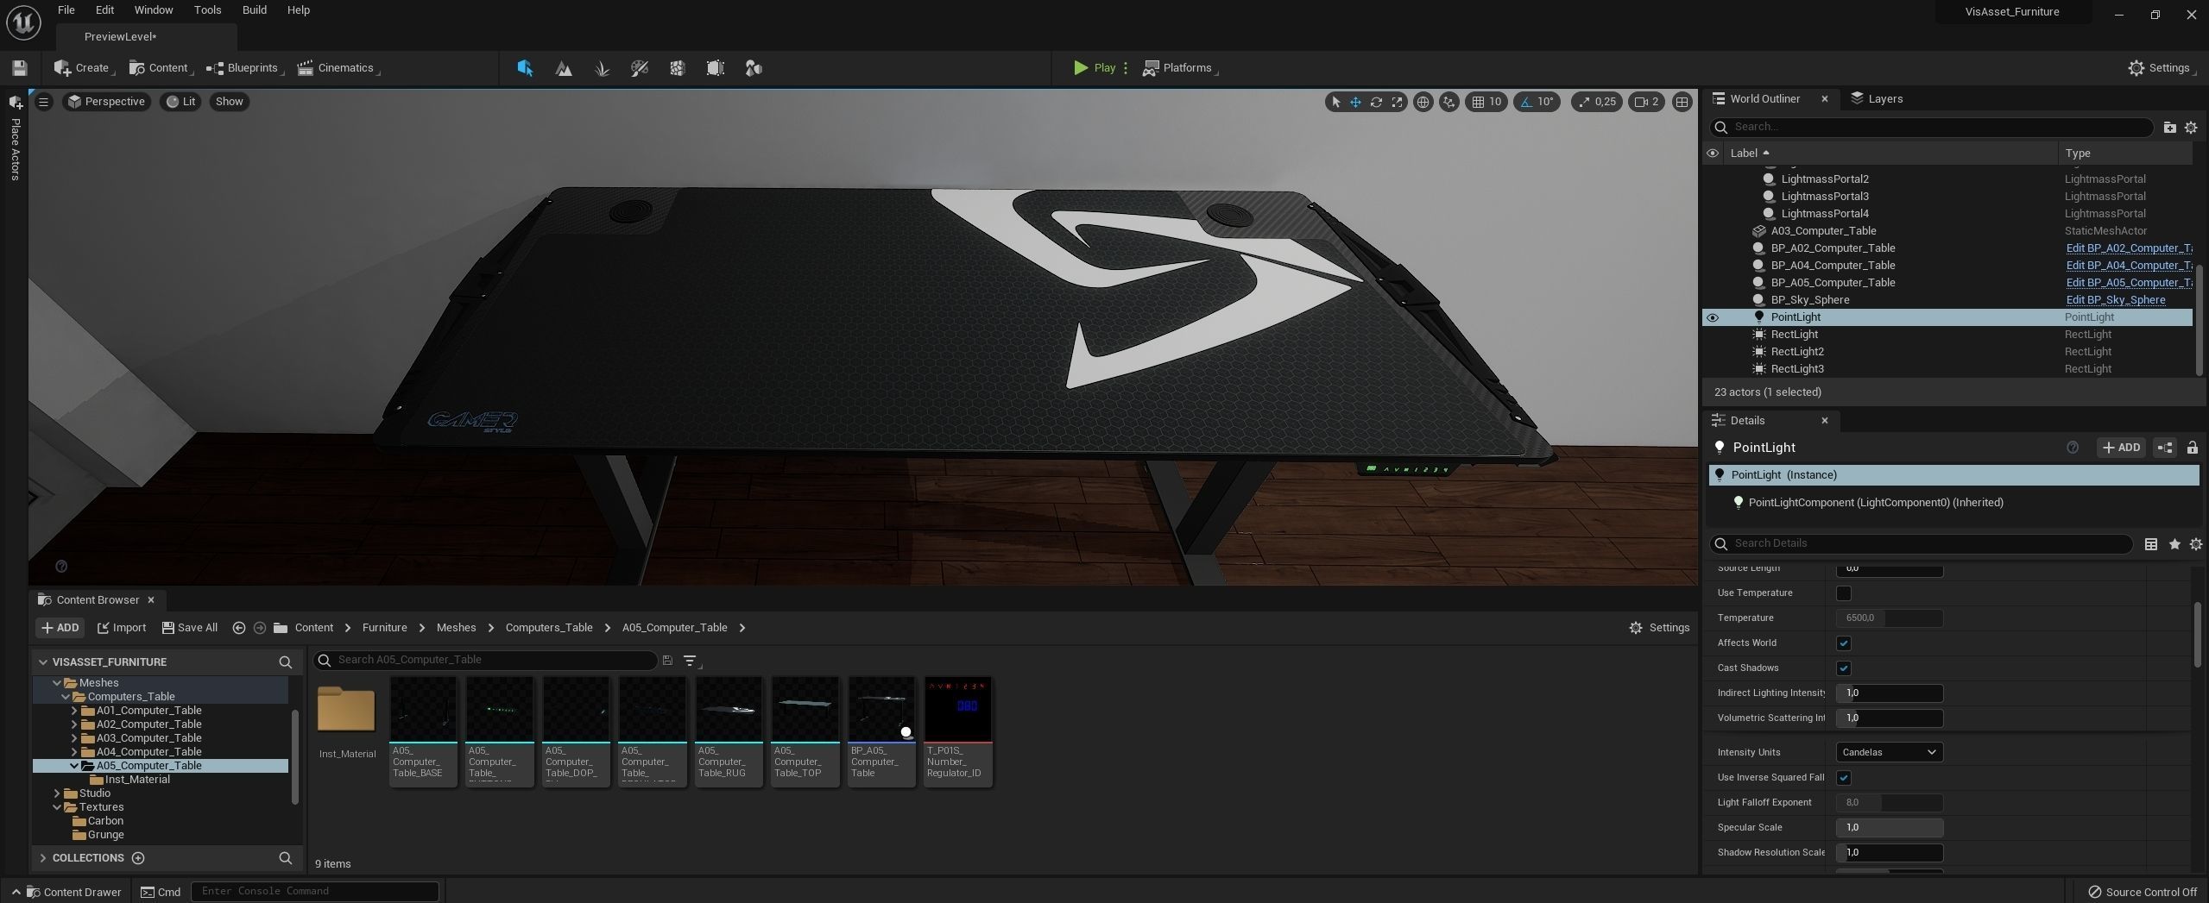Create new folder in World Outliner
Viewport: 2209px width, 903px height.
[2169, 128]
